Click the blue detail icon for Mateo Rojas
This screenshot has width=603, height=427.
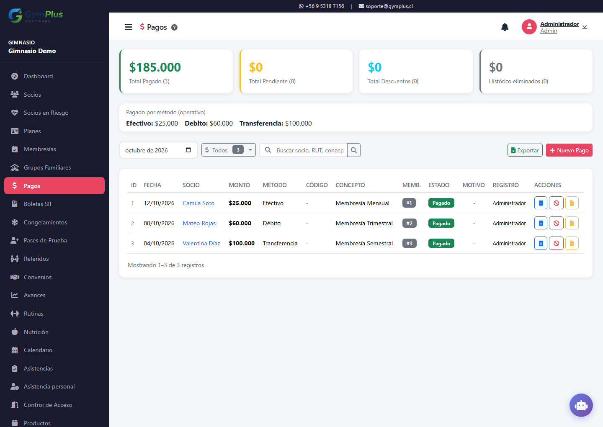click(541, 223)
